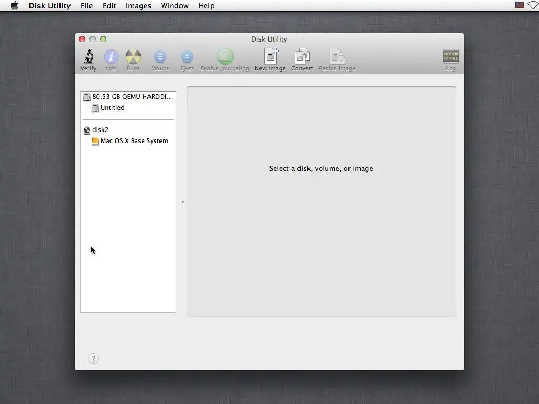Click the question mark help button
The image size is (539, 404).
93,359
